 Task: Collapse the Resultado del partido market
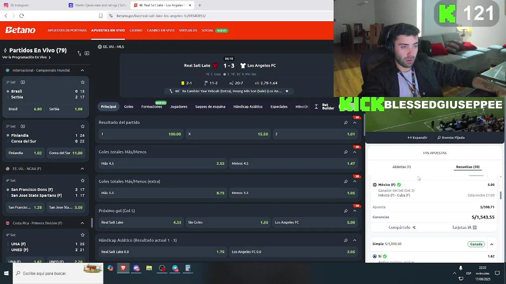tap(355, 122)
